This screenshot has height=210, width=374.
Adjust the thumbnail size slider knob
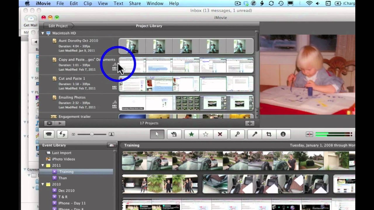click(92, 134)
